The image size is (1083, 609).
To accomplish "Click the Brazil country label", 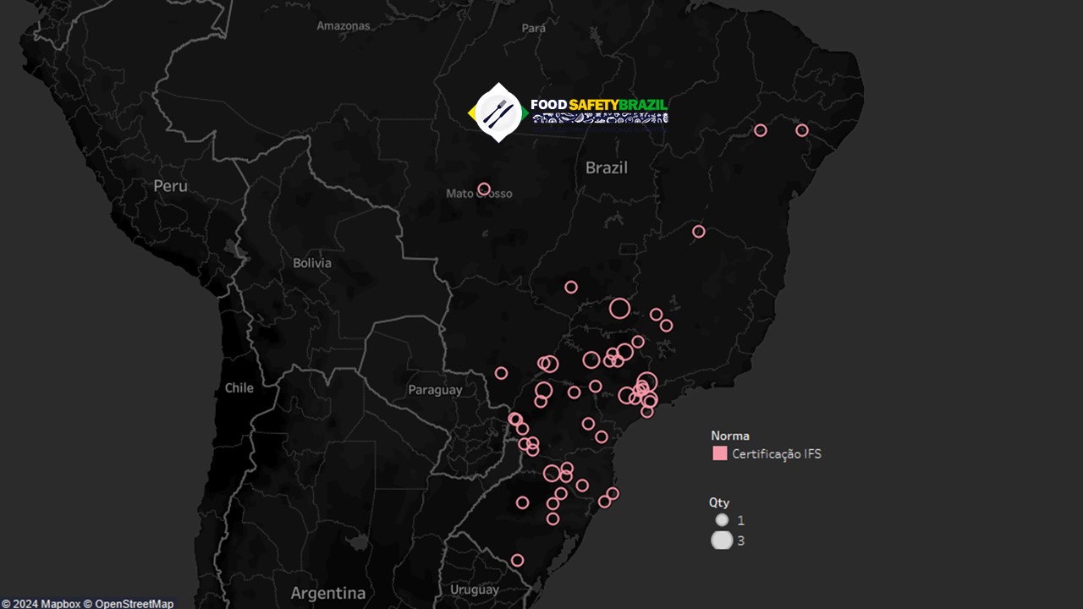I will [x=607, y=167].
